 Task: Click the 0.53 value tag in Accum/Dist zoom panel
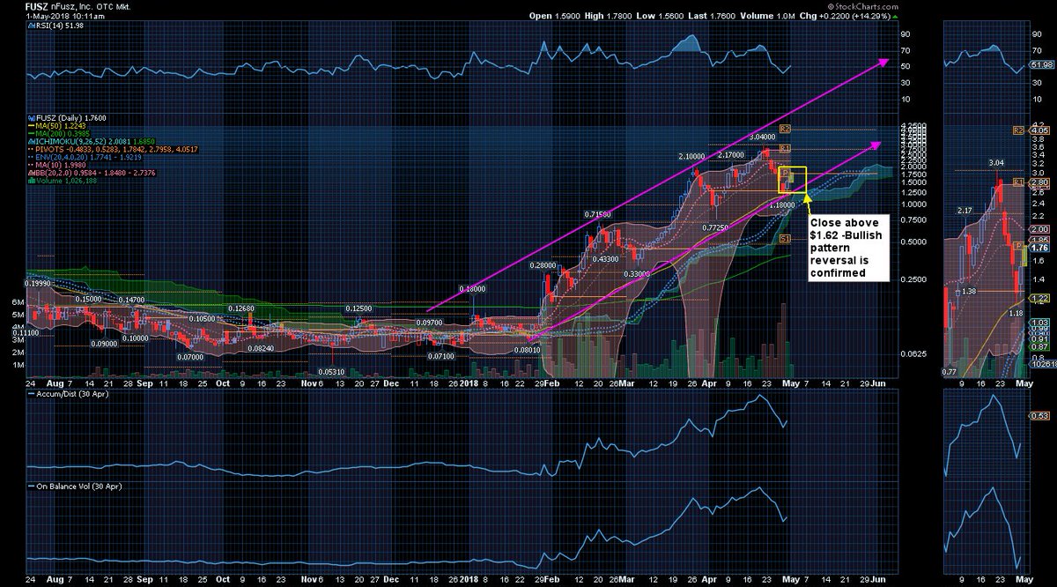coord(1038,415)
